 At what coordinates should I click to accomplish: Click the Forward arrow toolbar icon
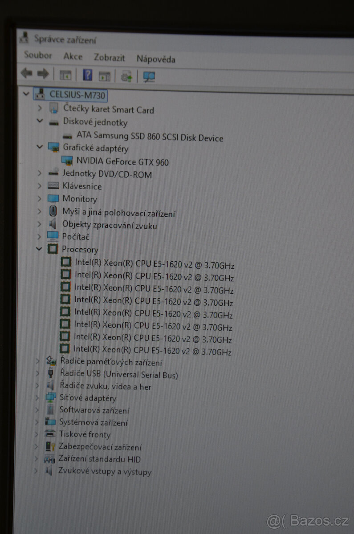click(x=43, y=74)
